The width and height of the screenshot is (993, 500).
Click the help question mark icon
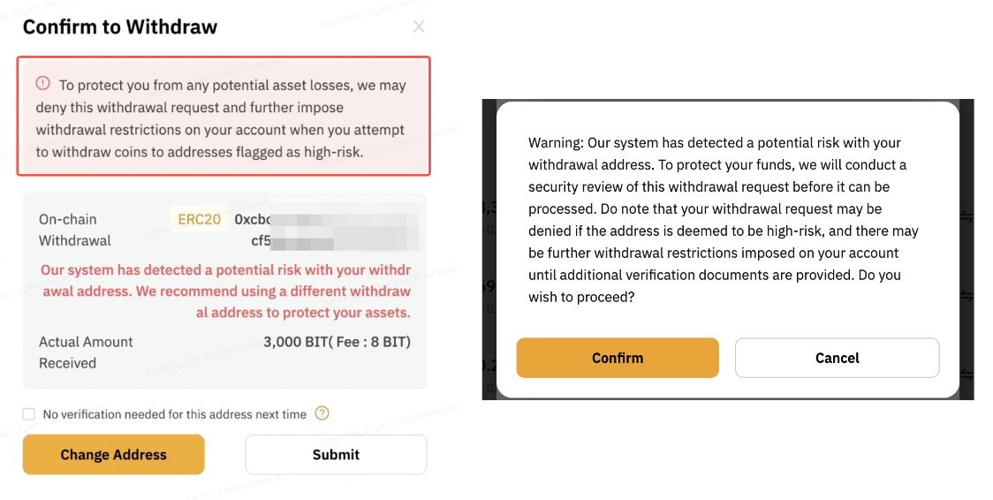322,413
